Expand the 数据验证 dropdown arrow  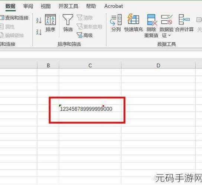point(169,35)
